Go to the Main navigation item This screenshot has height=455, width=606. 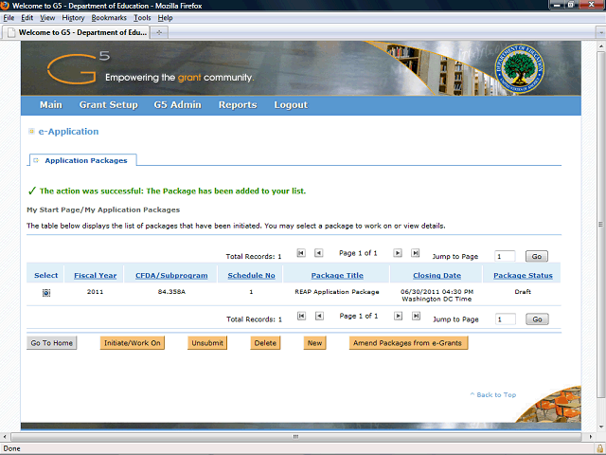point(51,105)
